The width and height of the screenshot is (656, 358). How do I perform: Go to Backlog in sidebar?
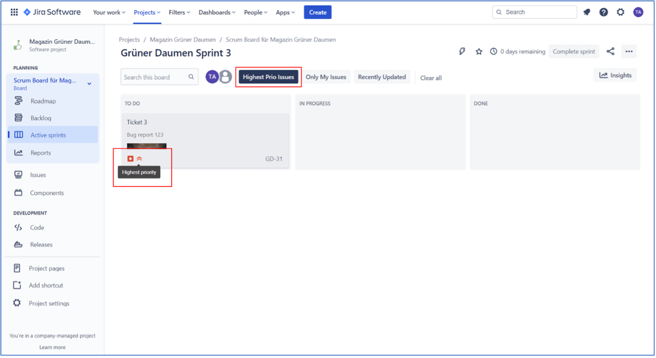[x=41, y=118]
